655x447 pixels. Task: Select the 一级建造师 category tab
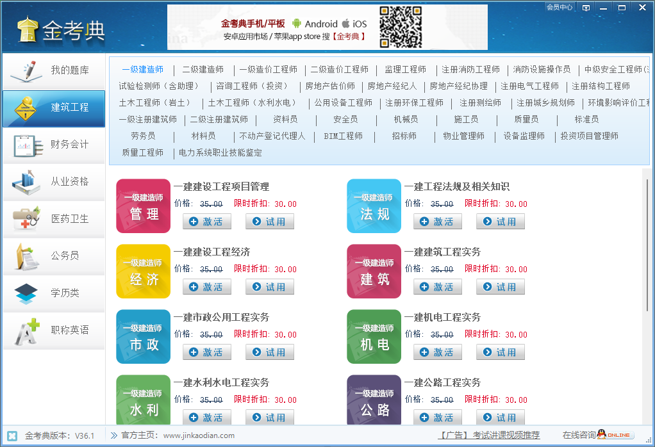coord(142,69)
